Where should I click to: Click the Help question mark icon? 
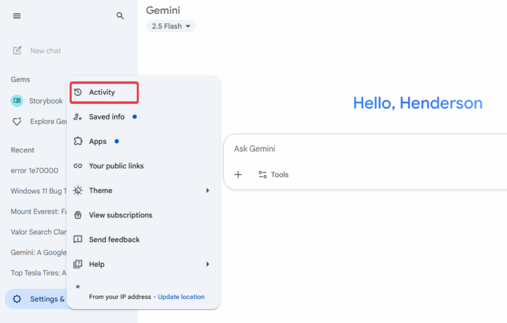(78, 264)
